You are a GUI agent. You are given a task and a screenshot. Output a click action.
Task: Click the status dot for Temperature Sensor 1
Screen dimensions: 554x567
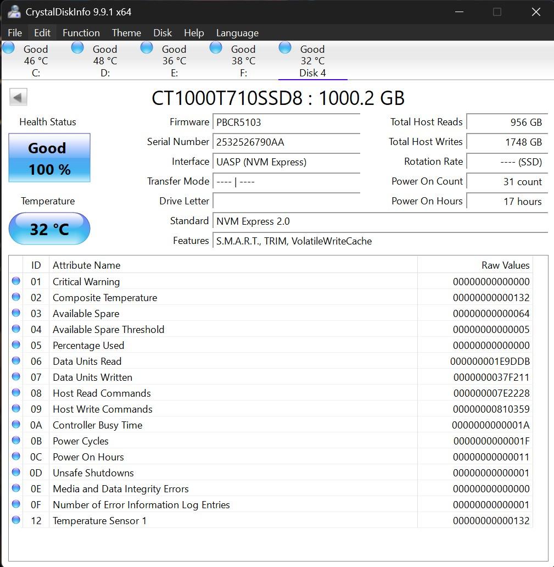16,520
